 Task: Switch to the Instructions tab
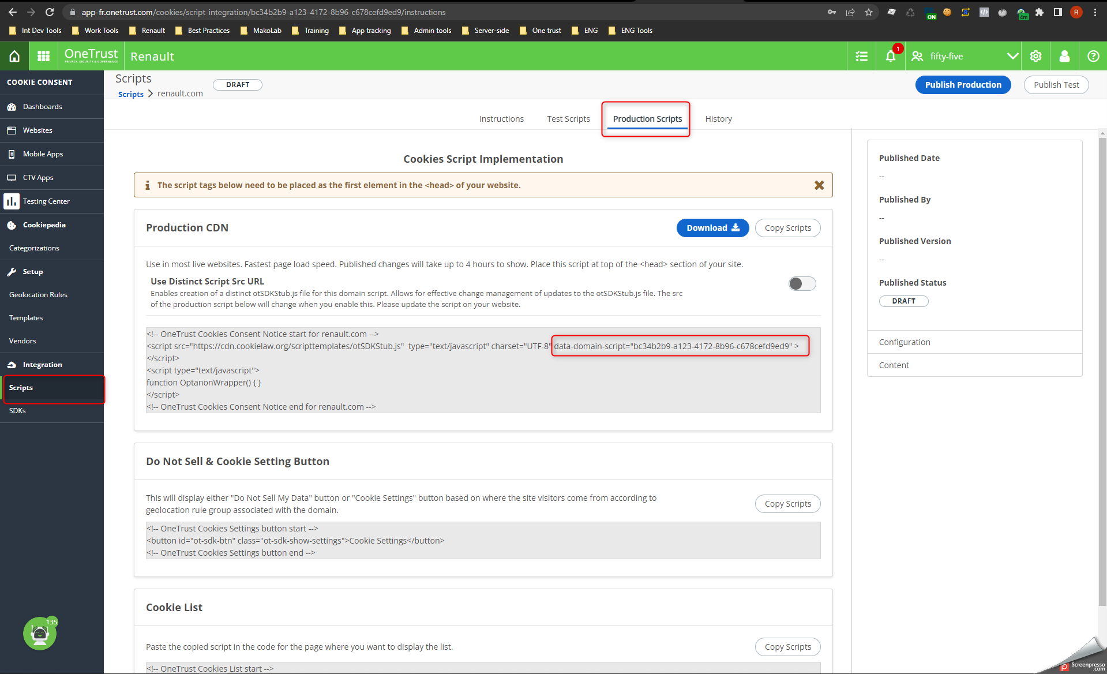(501, 119)
